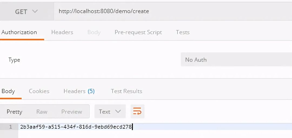Viewport: 292px width, 138px height.
Task: Open the response Headers (5) tab
Action: tap(79, 91)
